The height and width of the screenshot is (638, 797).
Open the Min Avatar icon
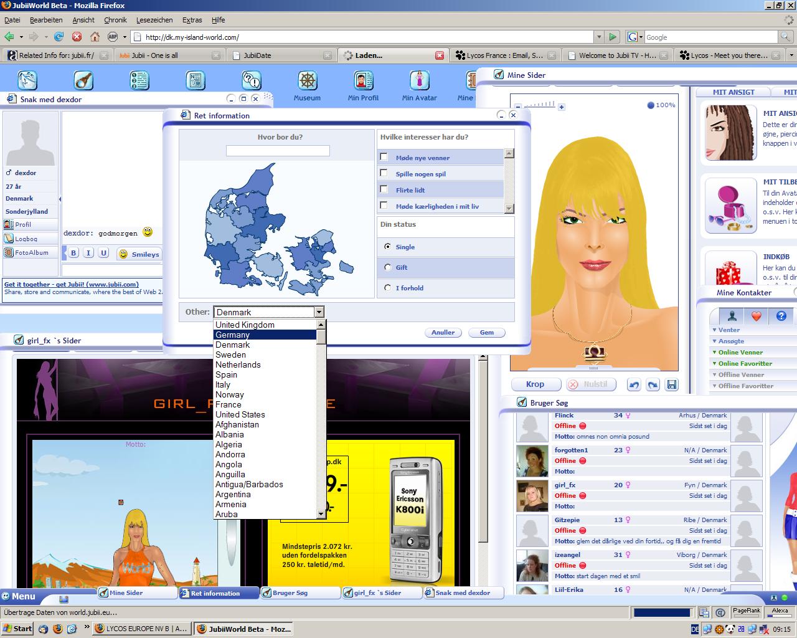click(x=419, y=81)
